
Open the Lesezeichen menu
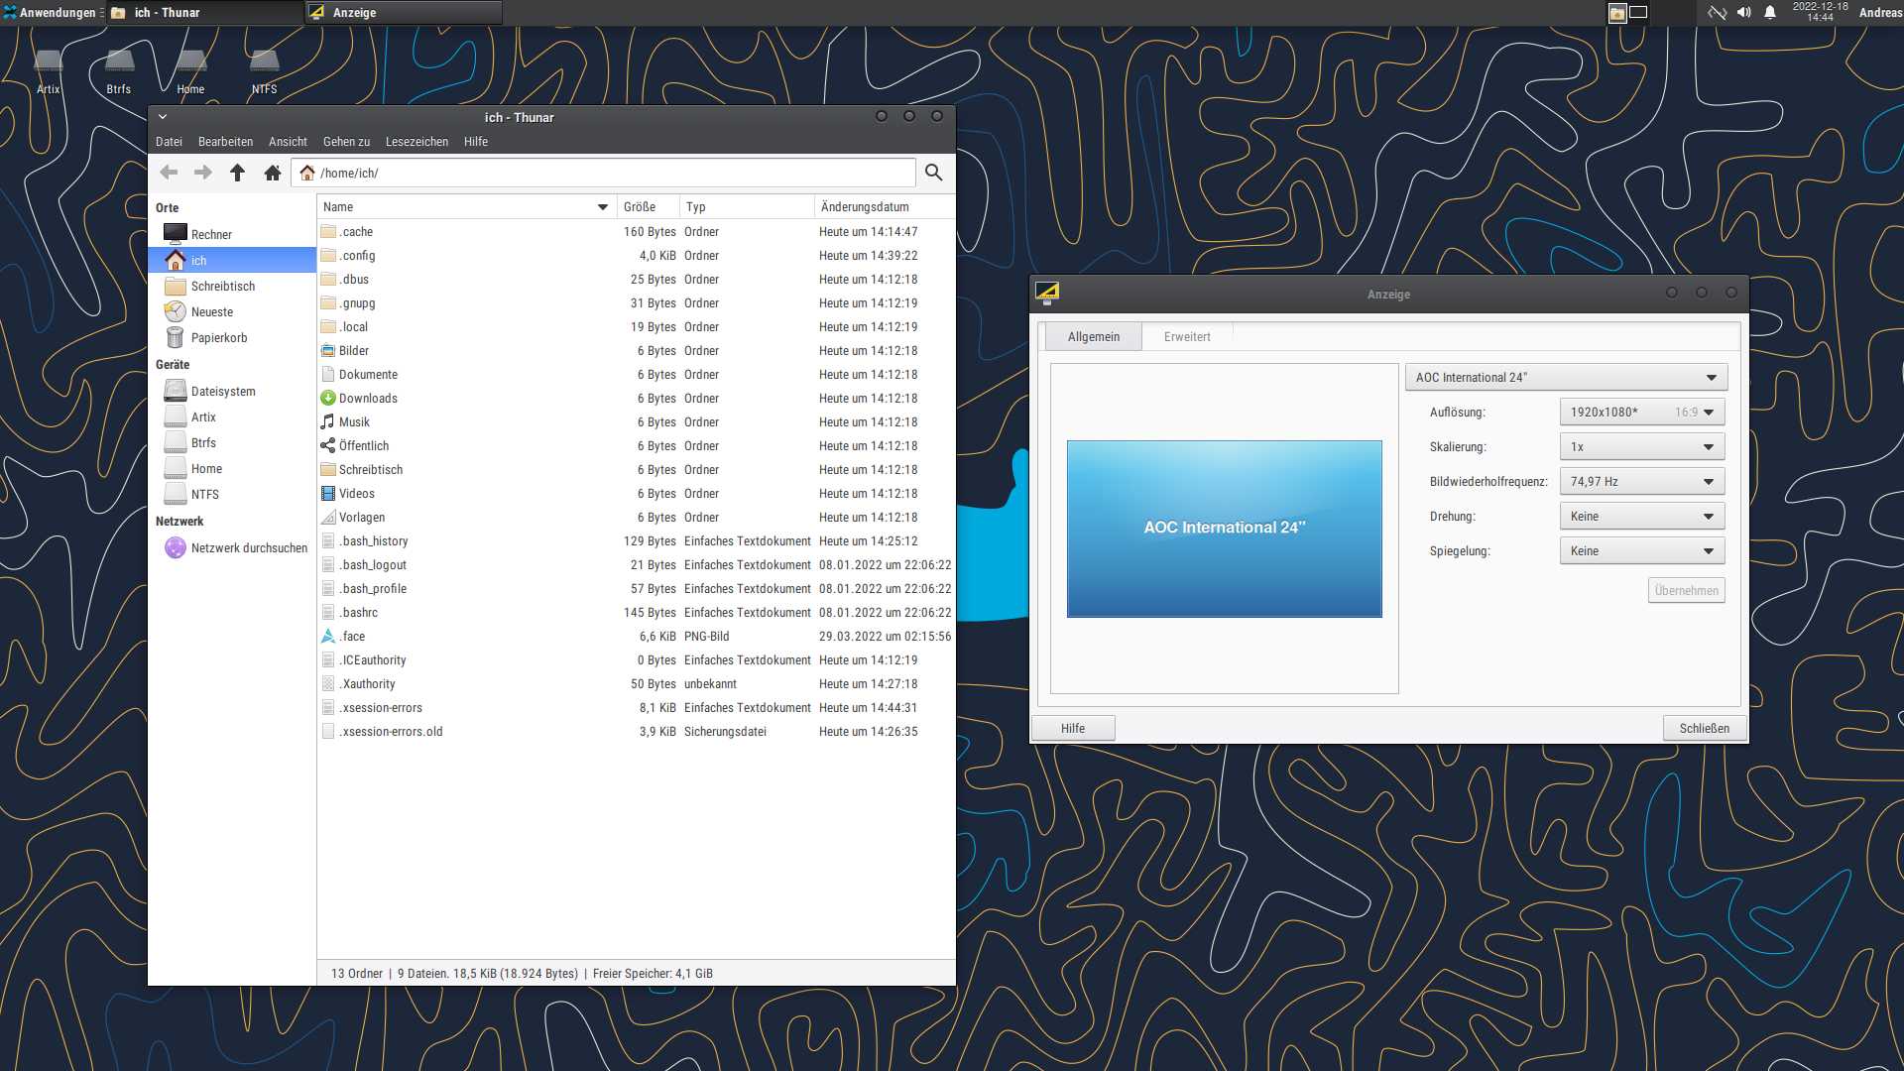click(x=416, y=142)
